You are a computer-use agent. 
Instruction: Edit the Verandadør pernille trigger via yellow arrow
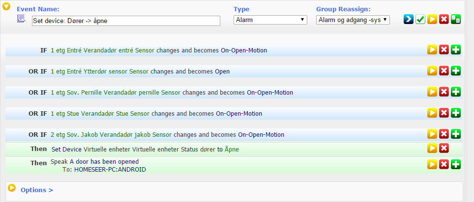432,92
